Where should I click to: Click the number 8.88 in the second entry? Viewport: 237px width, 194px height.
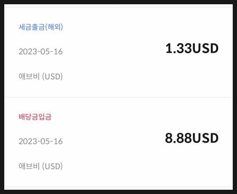[178, 138]
